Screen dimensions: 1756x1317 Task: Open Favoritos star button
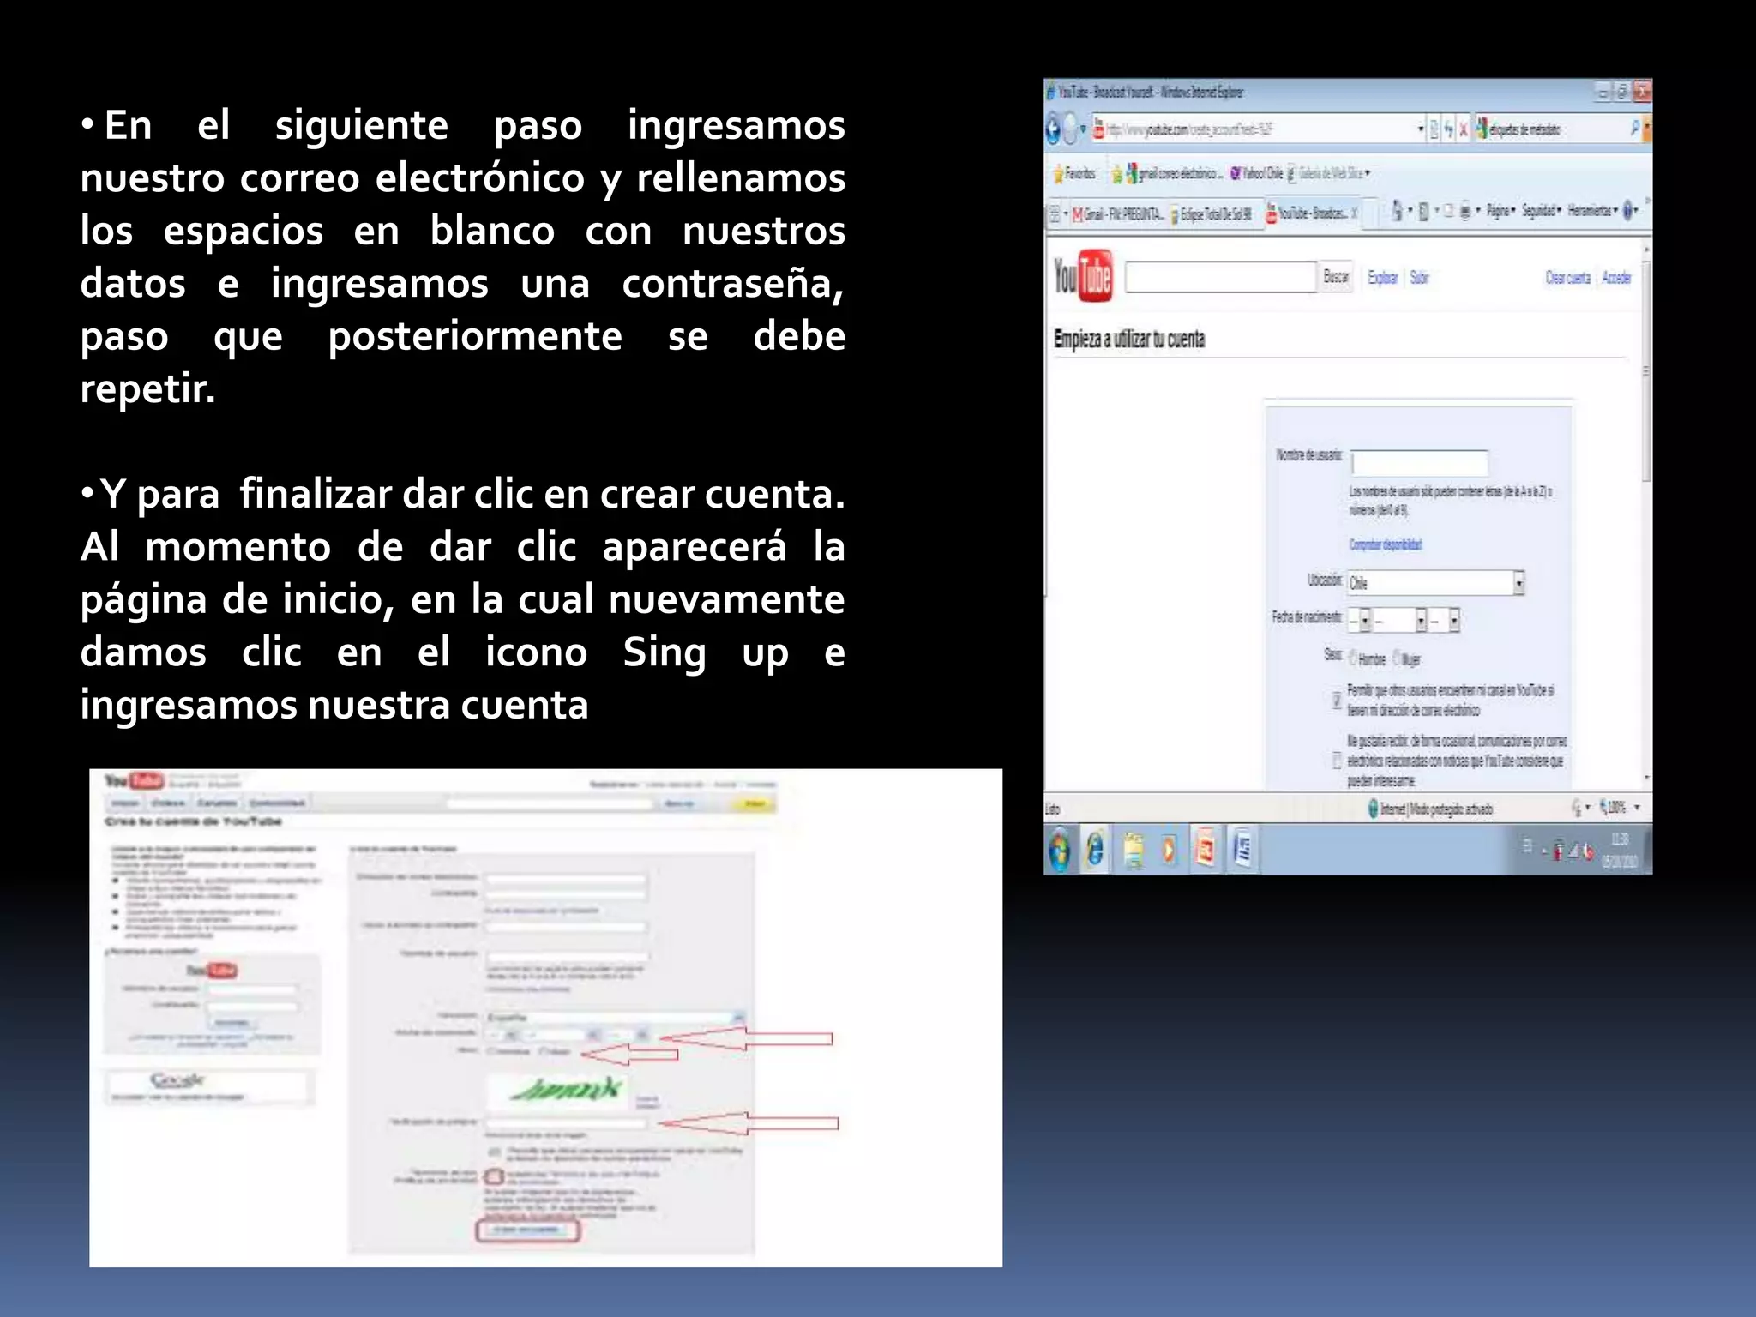pyautogui.click(x=1074, y=173)
